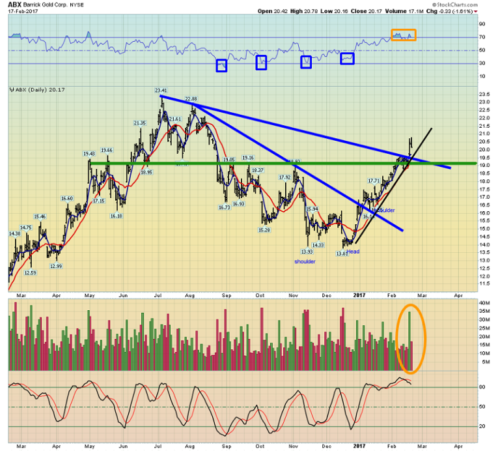Image resolution: width=498 pixels, height=451 pixels.
Task: Click the rightmost blue square on RSI
Action: tap(348, 59)
